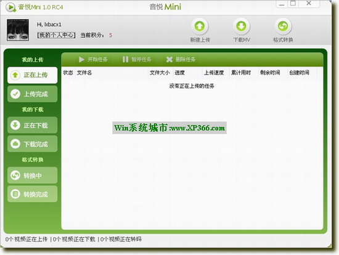Click the 剩余时间 column header
This screenshot has width=339, height=255.
tap(273, 73)
